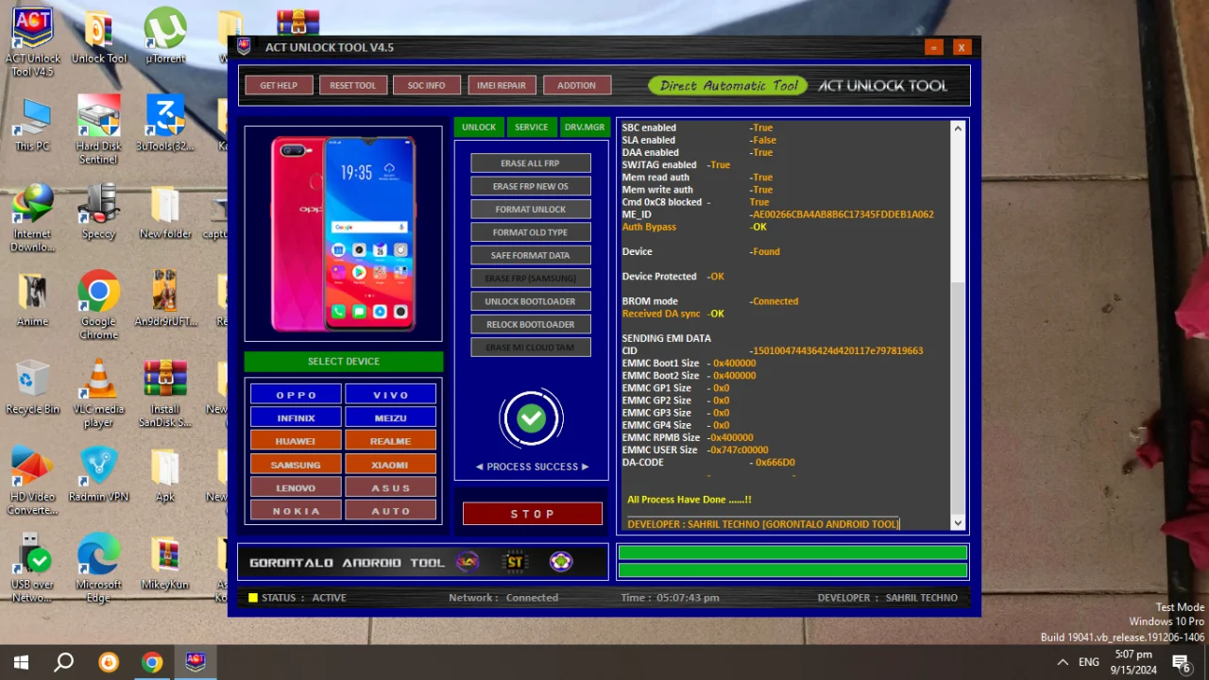Click FORMAT OLD TYPE
The width and height of the screenshot is (1209, 680).
click(531, 232)
